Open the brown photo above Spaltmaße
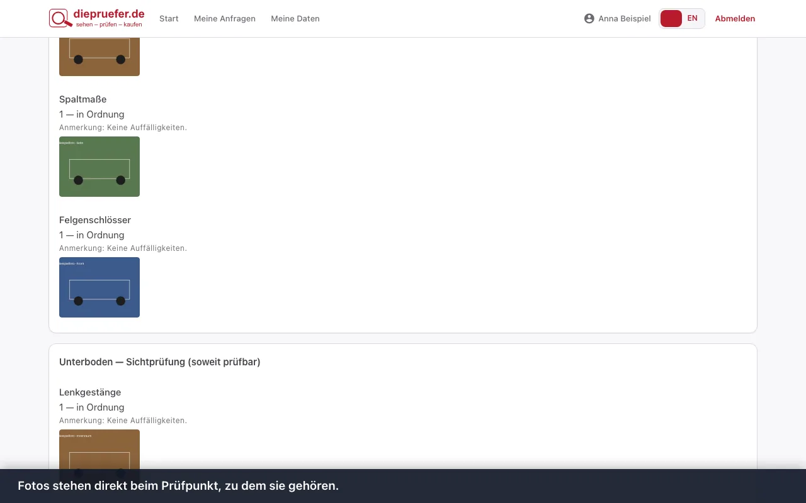Screen dimensions: 806x503 (x=99, y=57)
